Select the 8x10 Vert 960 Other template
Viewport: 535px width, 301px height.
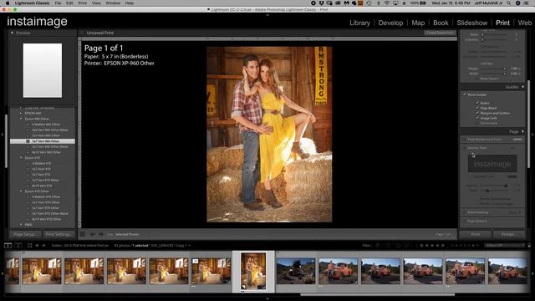[47, 152]
